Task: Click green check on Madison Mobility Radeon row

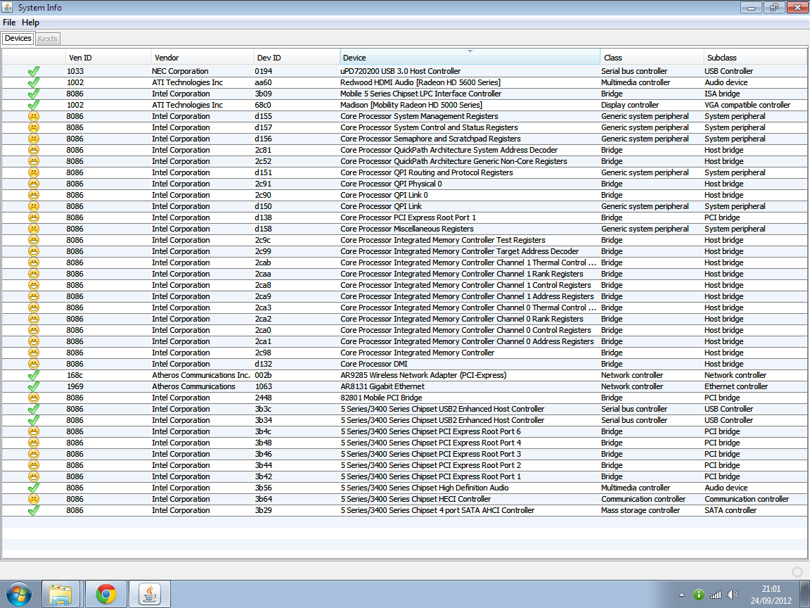Action: coord(33,105)
